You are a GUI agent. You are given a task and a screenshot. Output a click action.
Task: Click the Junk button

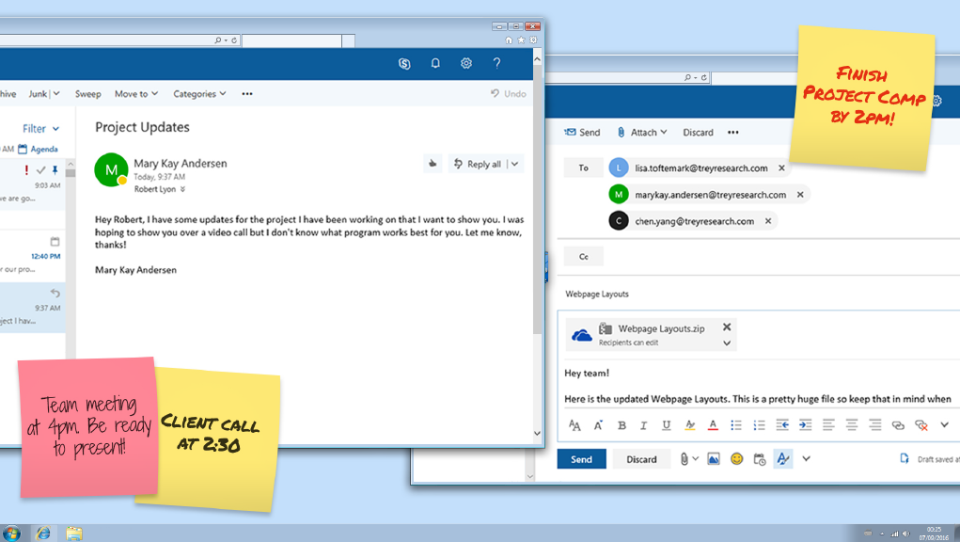point(38,94)
